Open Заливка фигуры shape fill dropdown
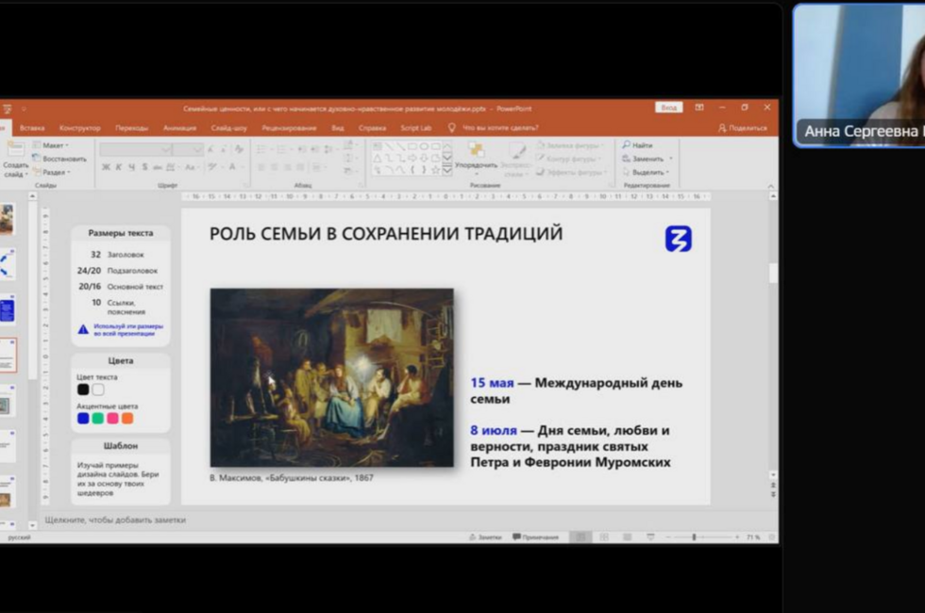The image size is (925, 613). point(571,145)
